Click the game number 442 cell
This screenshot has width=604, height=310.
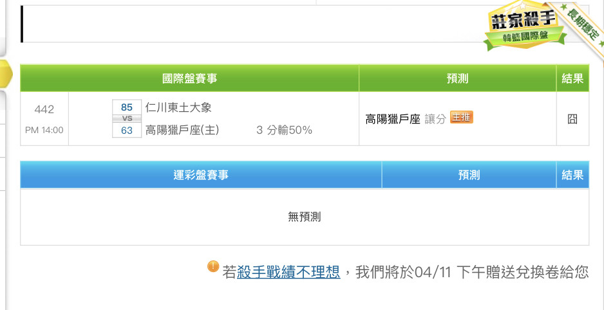click(x=44, y=119)
